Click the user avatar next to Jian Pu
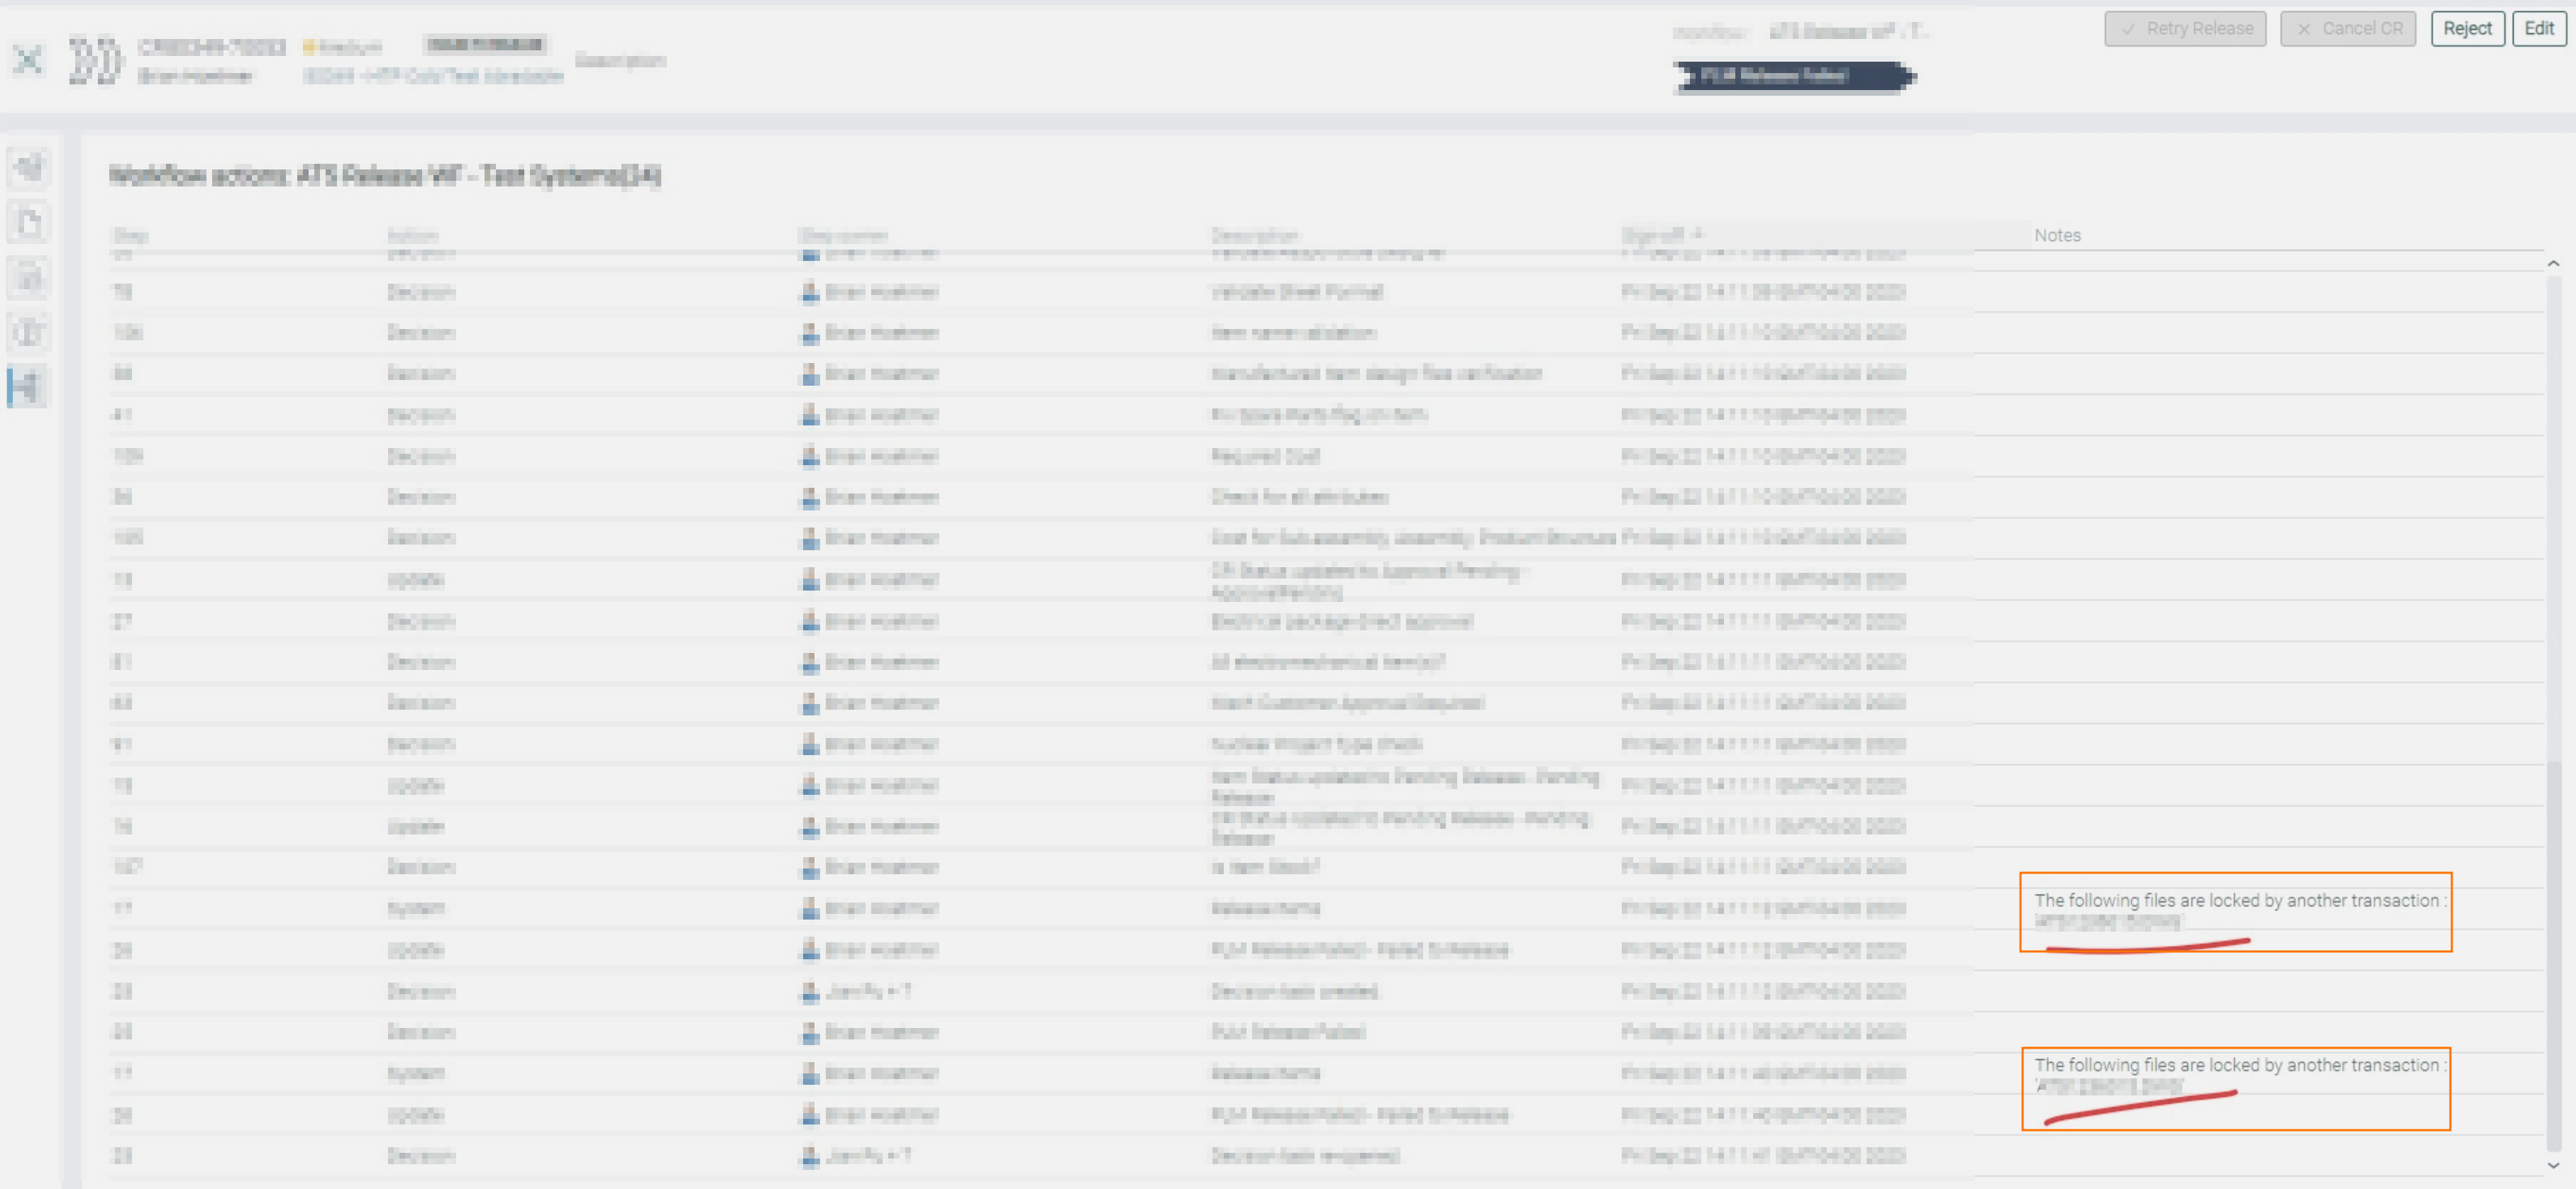 point(809,991)
